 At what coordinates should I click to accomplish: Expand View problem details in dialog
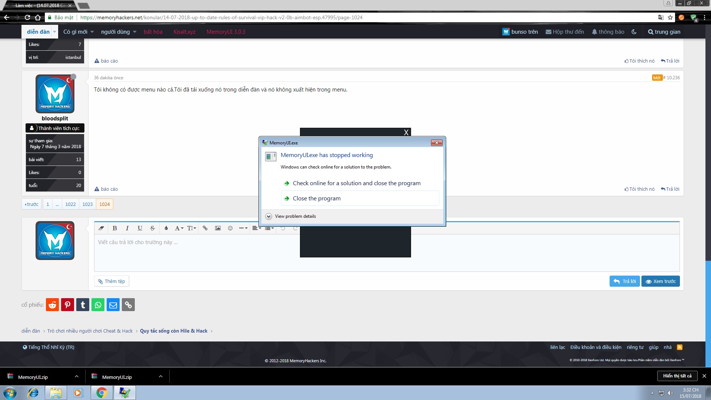(x=291, y=216)
